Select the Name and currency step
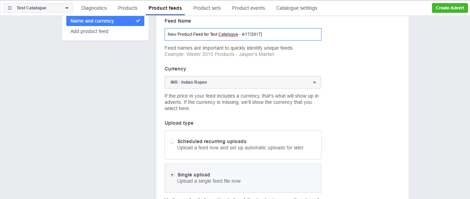 (x=92, y=21)
